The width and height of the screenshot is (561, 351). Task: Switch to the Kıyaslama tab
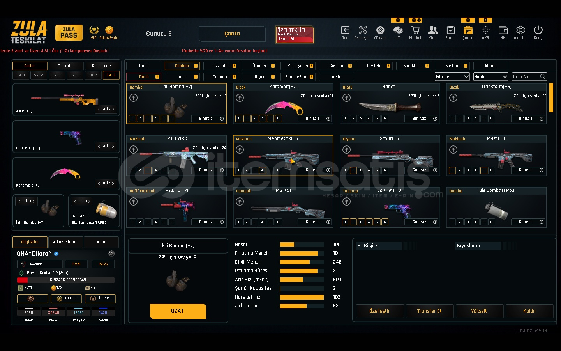tap(479, 246)
